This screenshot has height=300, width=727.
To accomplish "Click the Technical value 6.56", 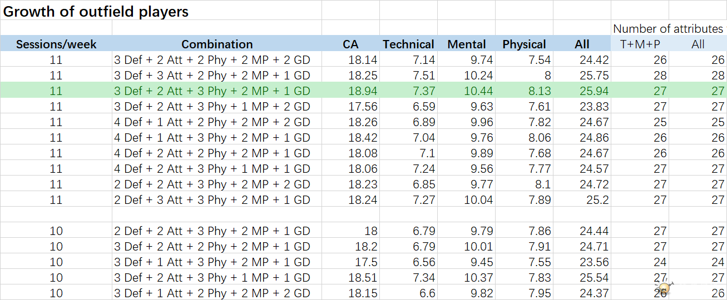I will (423, 262).
